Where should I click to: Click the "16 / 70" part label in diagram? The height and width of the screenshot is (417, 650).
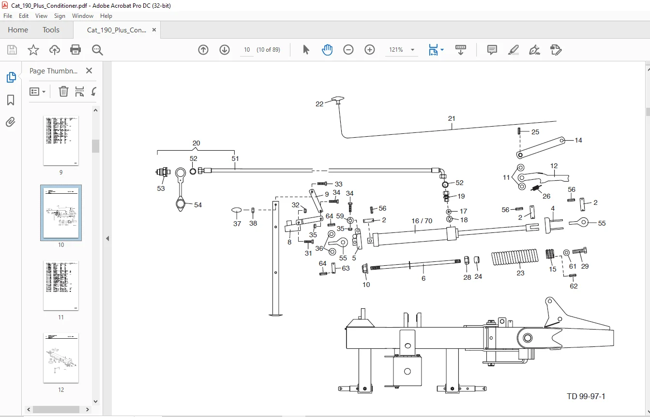click(422, 221)
